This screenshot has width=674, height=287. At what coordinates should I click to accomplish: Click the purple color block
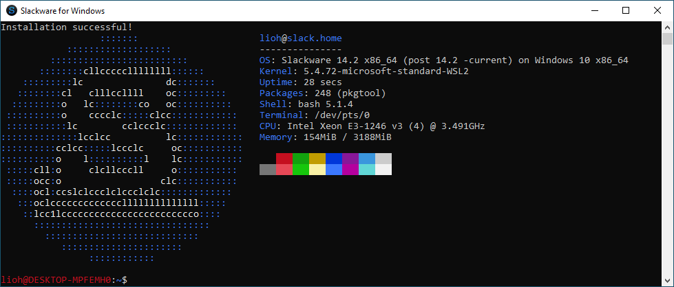pos(350,159)
